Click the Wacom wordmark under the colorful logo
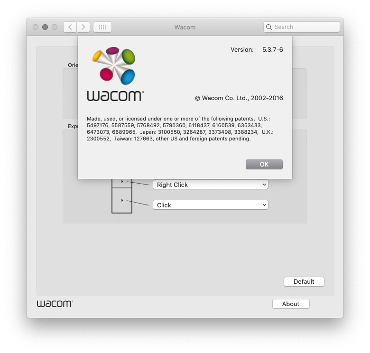 click(115, 96)
